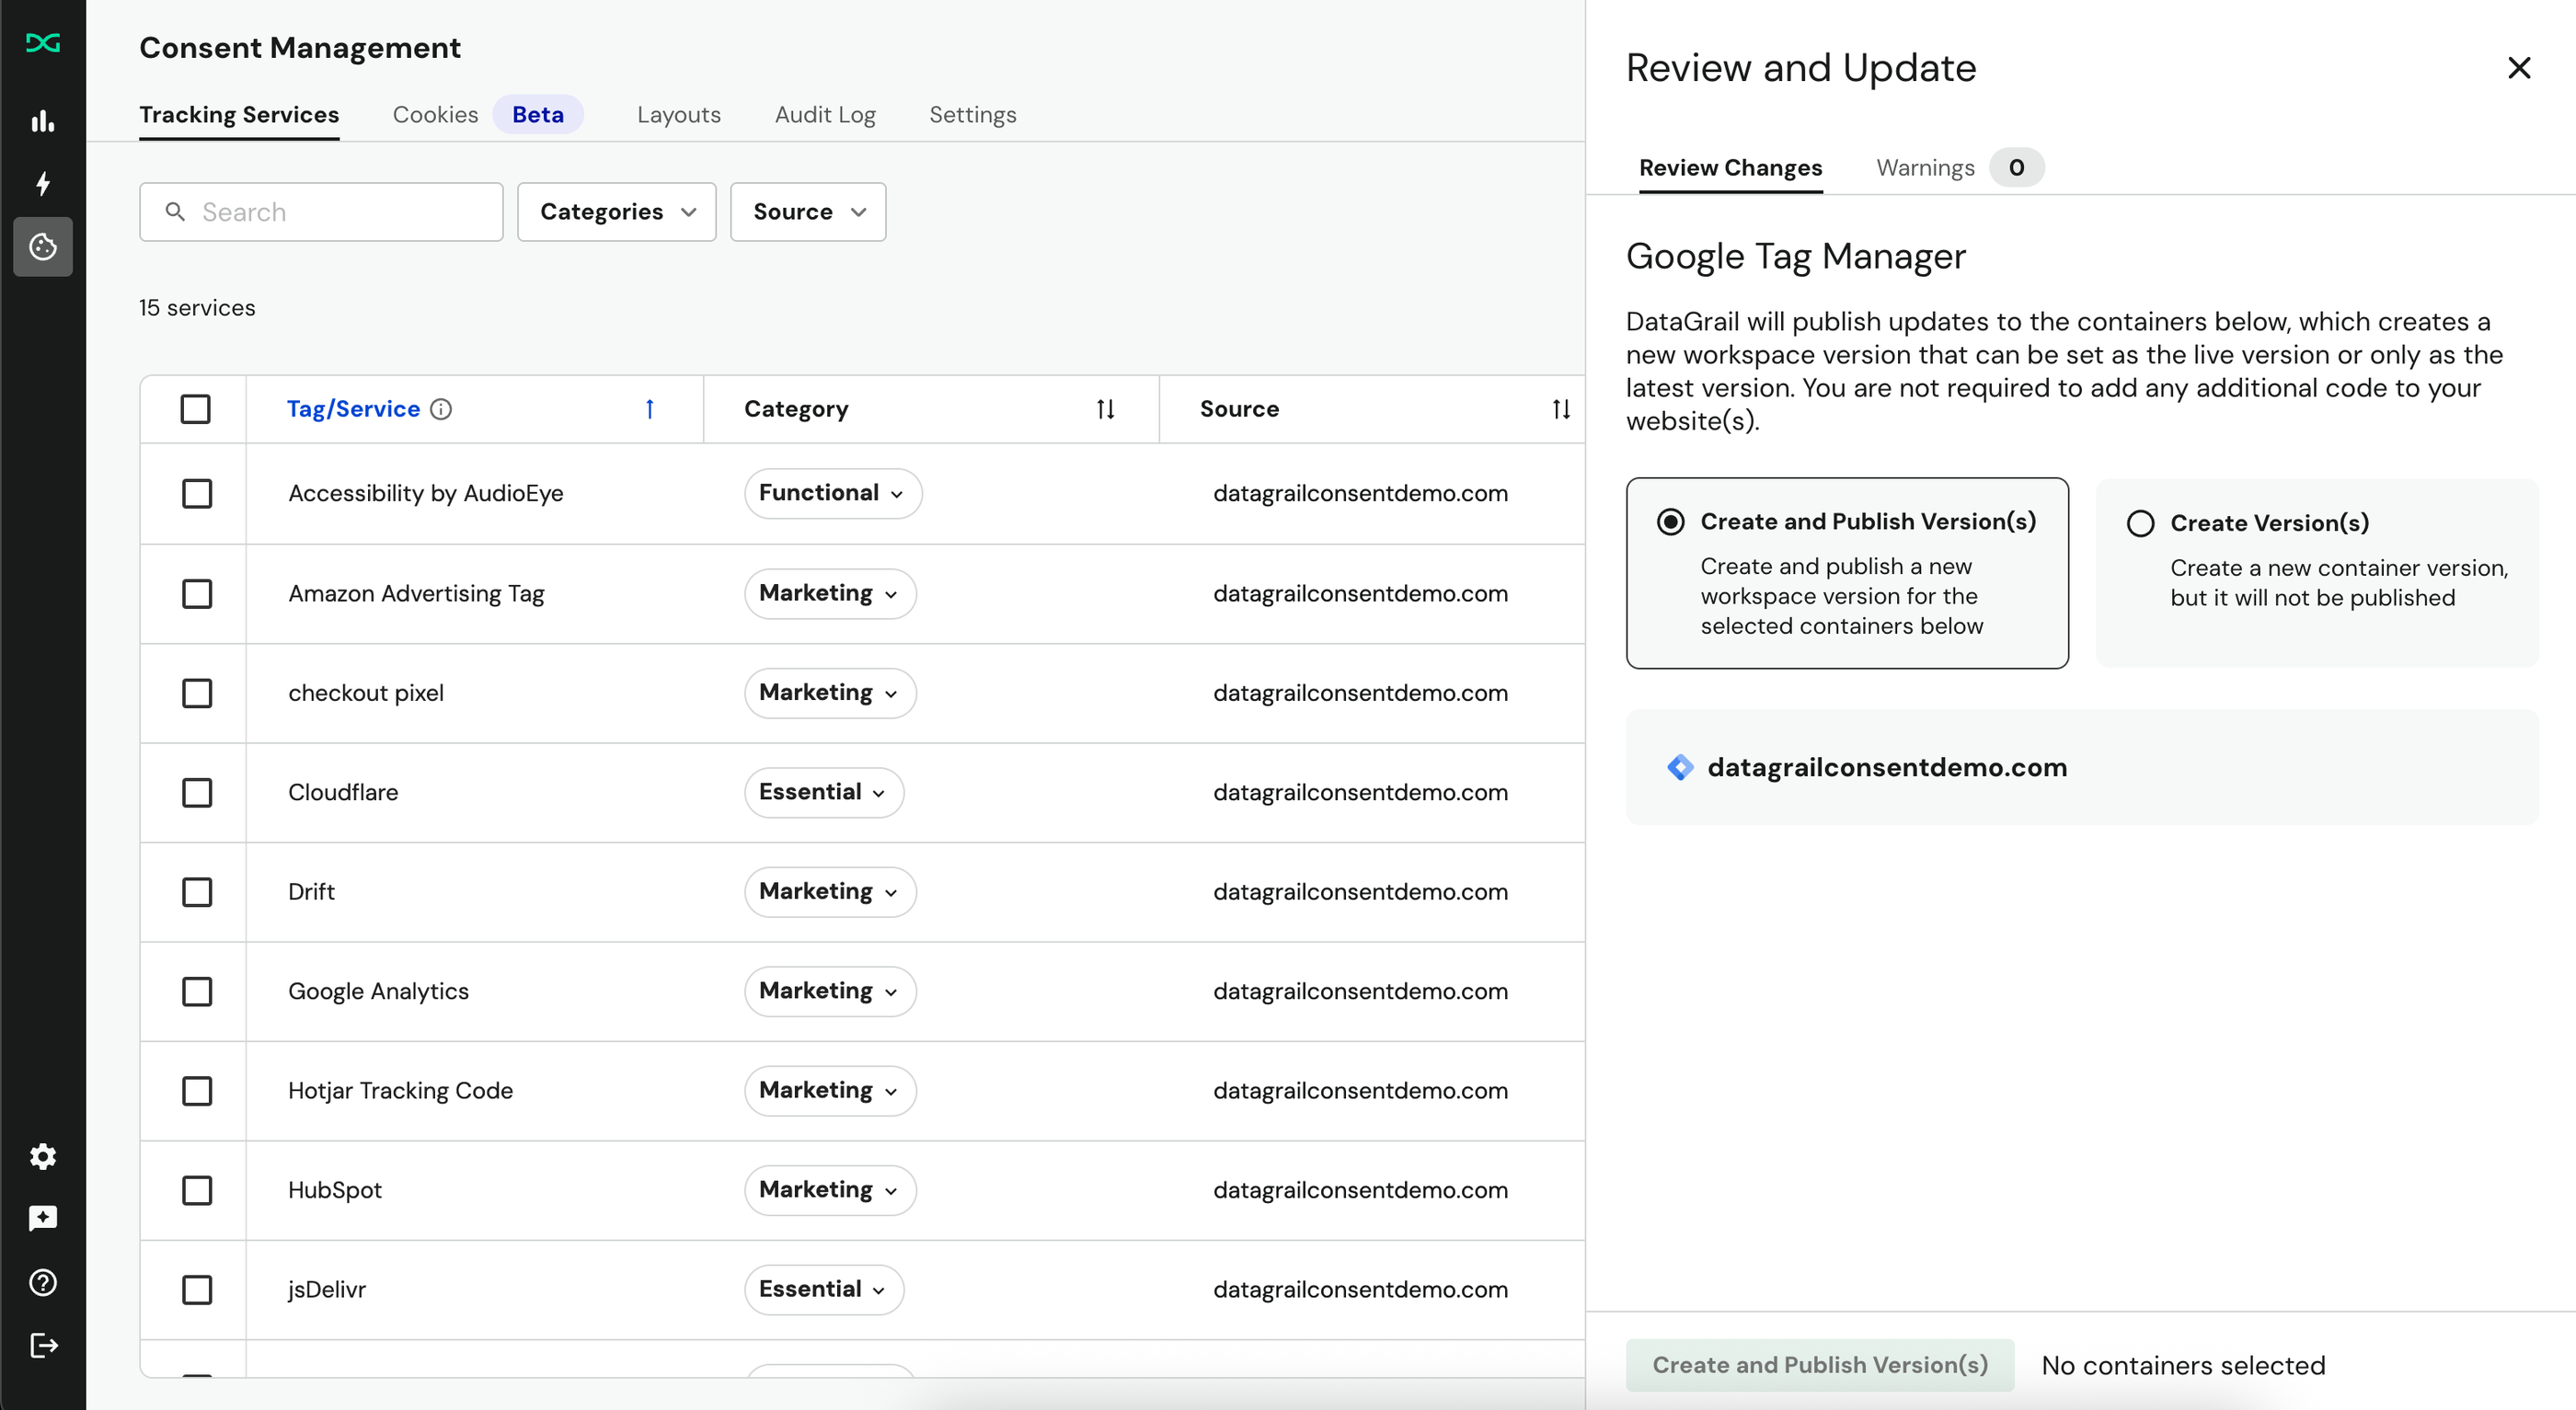The image size is (2576, 1410).
Task: Click the DataGrail logo icon
Action: pyautogui.click(x=43, y=43)
